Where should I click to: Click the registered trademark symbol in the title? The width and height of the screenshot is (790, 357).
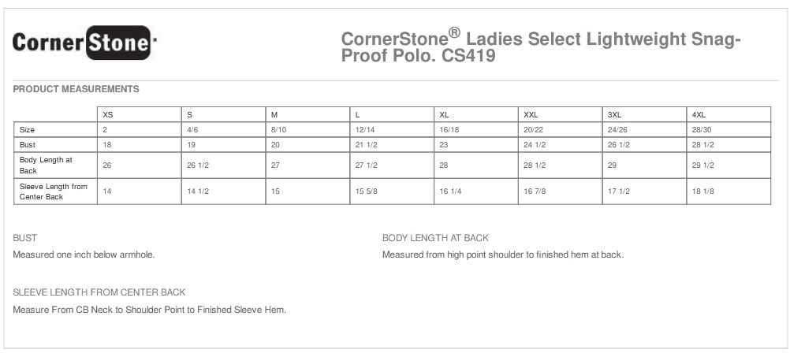tap(454, 34)
